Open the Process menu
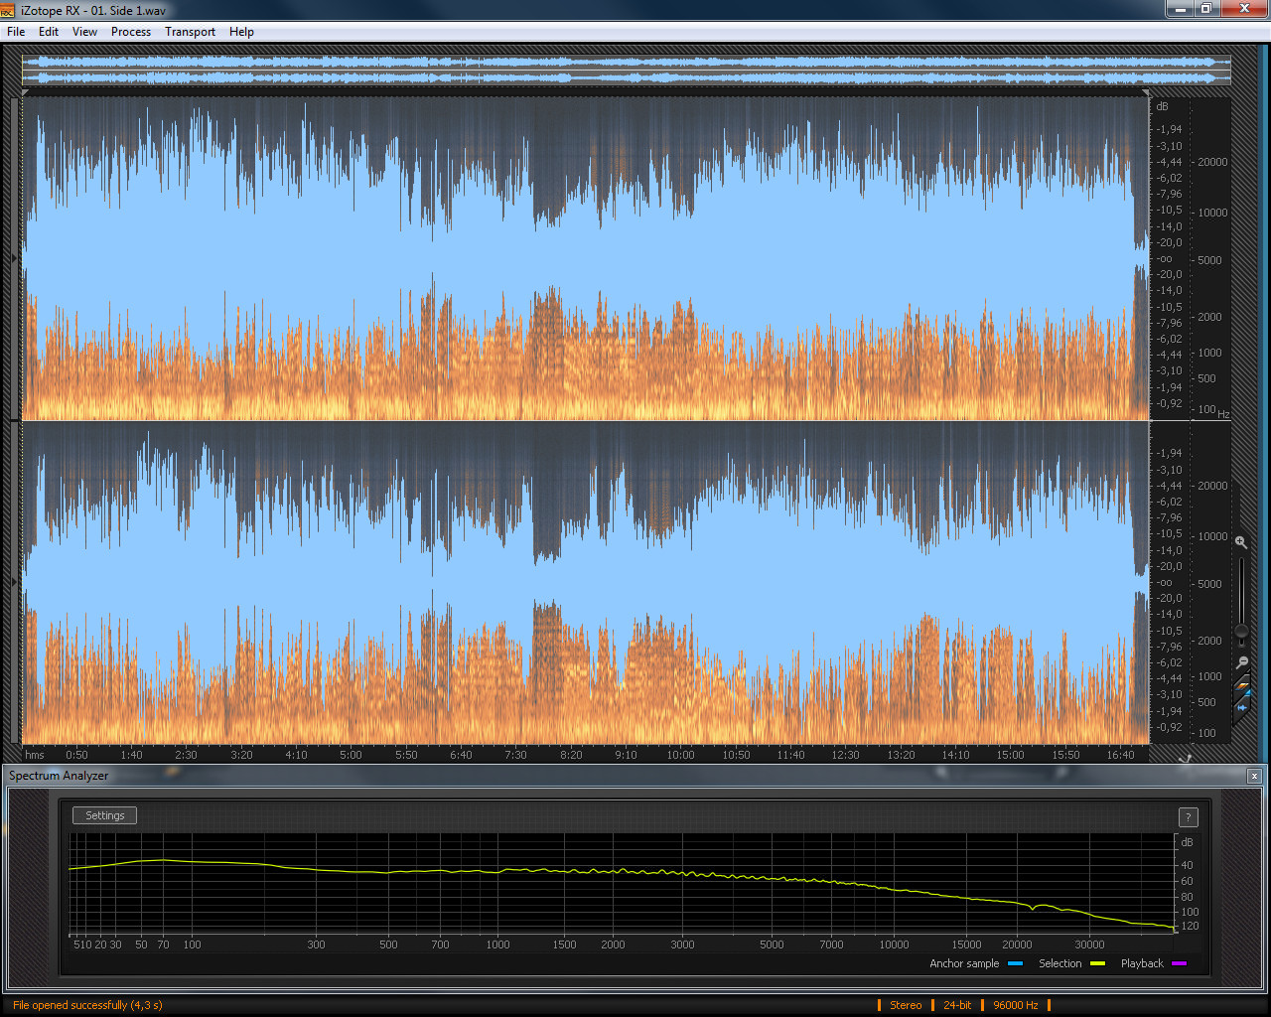This screenshot has height=1017, width=1271. point(131,32)
